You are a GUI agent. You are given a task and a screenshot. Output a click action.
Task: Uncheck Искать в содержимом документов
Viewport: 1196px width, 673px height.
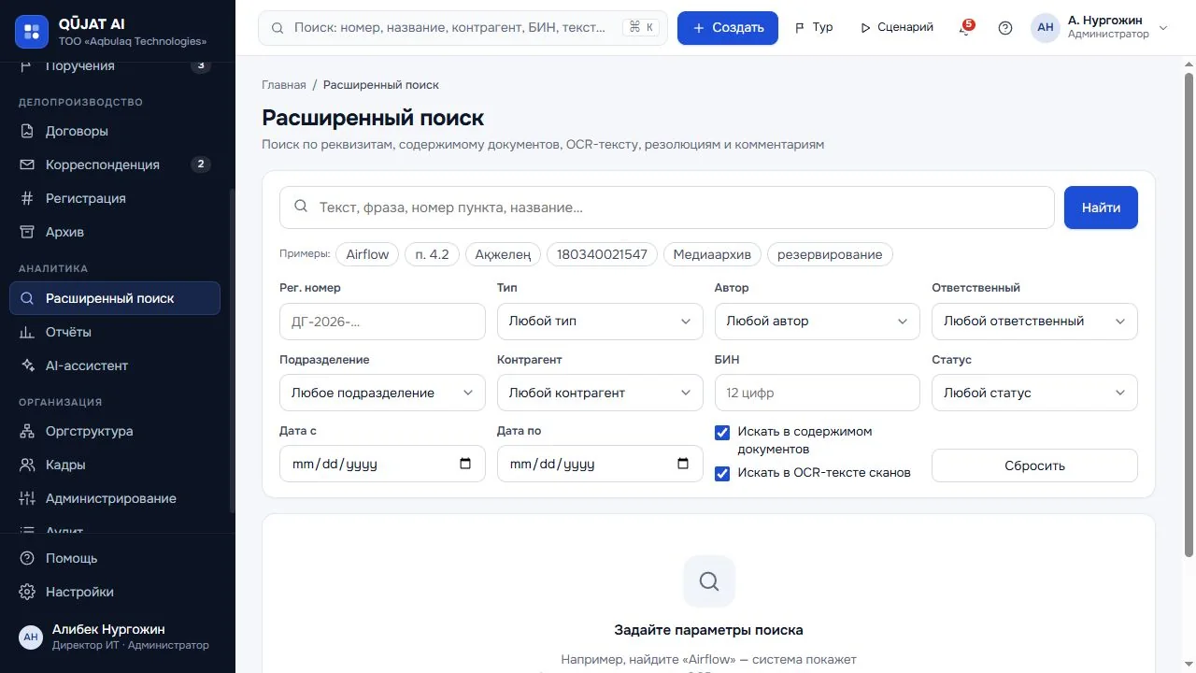pyautogui.click(x=721, y=433)
